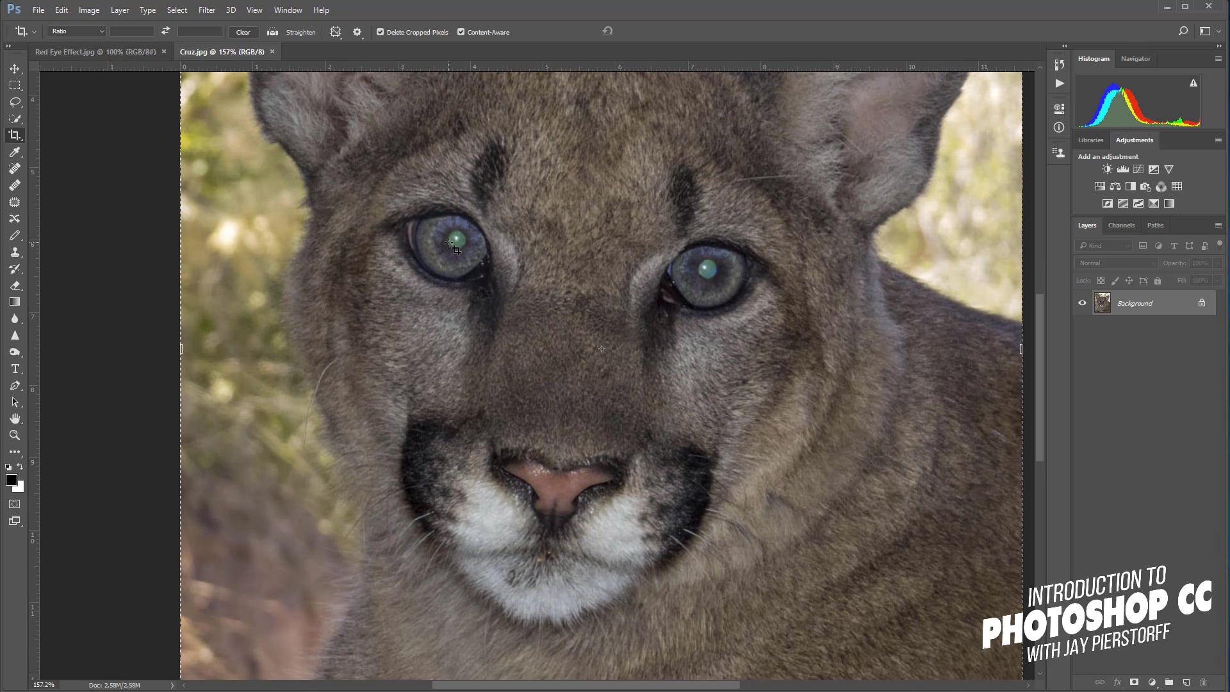Add a Curves adjustment layer
The image size is (1230, 692).
[x=1138, y=169]
